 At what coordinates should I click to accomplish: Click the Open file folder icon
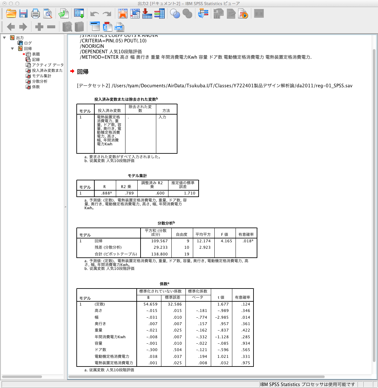(x=11, y=13)
